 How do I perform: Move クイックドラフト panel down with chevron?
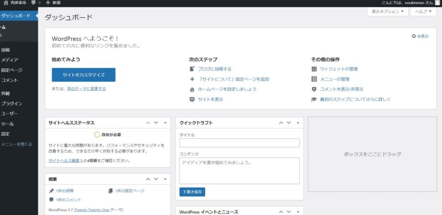pos(289,123)
